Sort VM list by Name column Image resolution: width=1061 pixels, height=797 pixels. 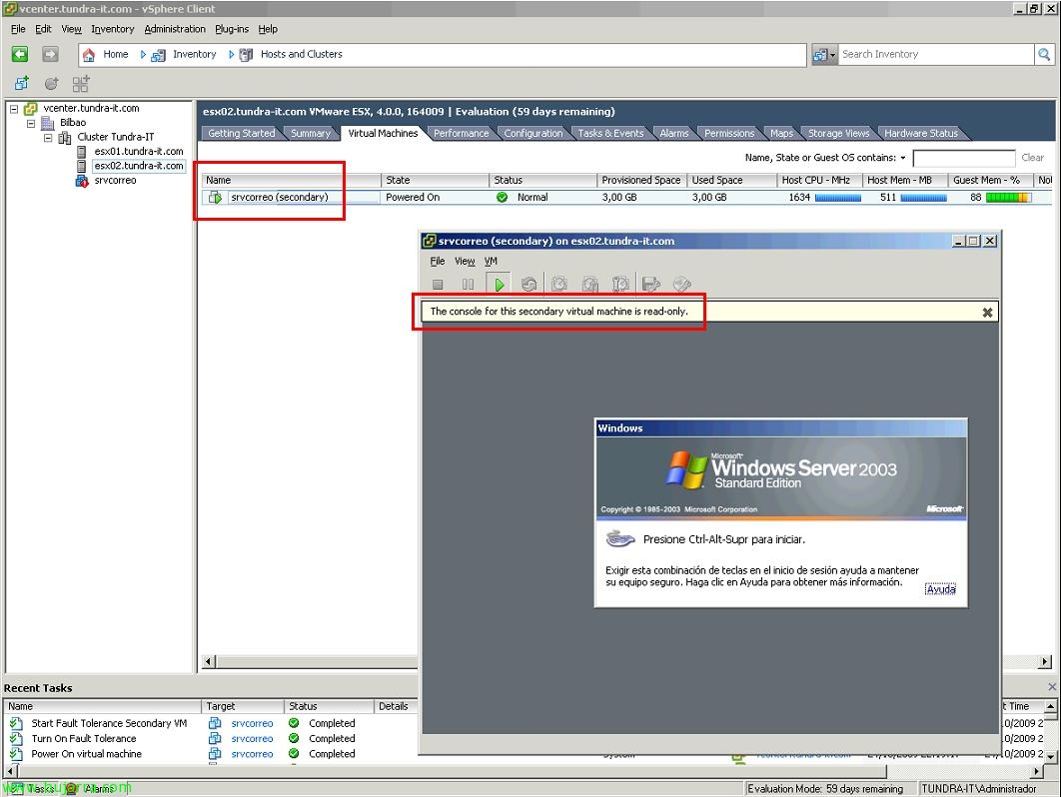pos(291,180)
